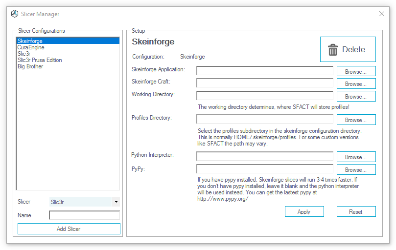Browse for the Skeinforge Application
Viewport: 396px width, 250px height.
click(356, 71)
